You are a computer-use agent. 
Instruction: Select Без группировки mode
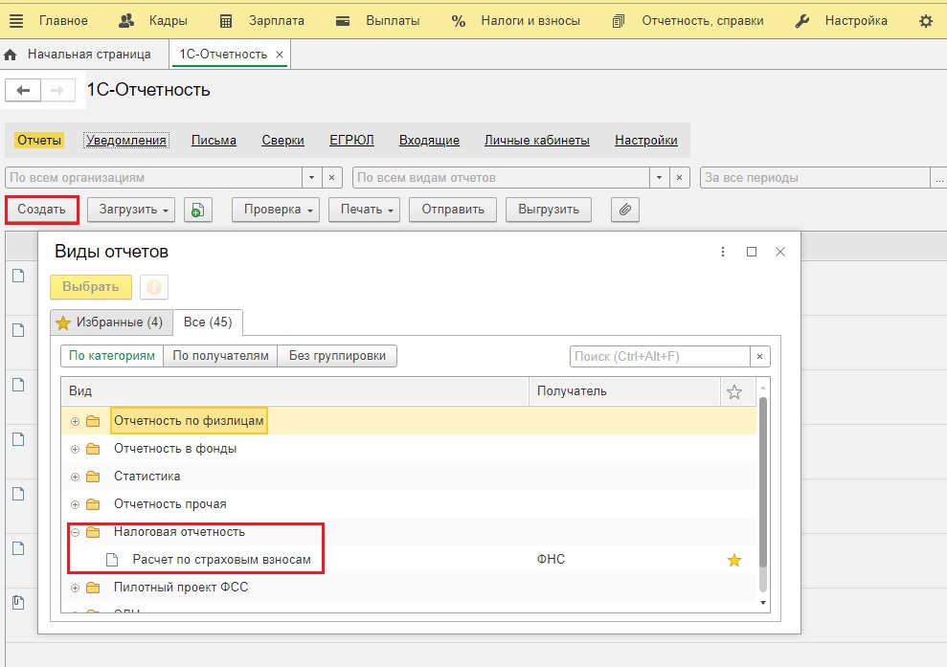click(337, 356)
